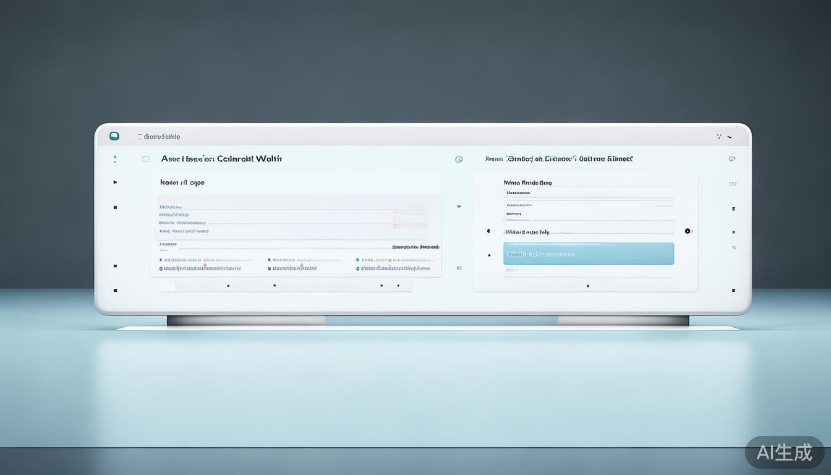Click the dark text link right of dotted line

pos(415,247)
